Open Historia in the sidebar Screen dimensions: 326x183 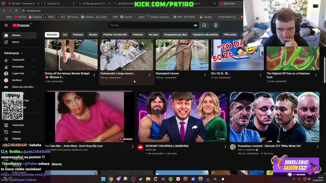[19, 132]
